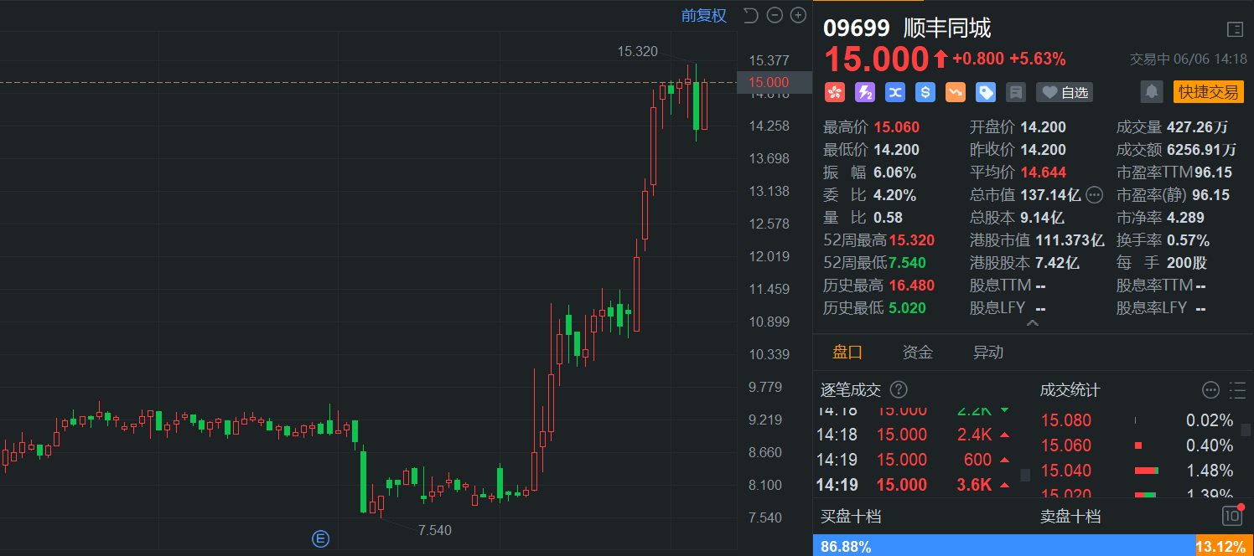Click the 52周最低 value 7.540
Image resolution: width=1254 pixels, height=556 pixels.
click(x=908, y=263)
